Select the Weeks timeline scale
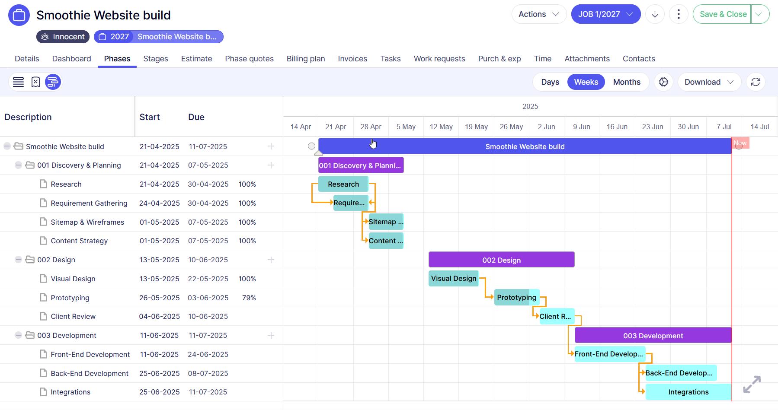This screenshot has width=778, height=410. click(x=586, y=82)
